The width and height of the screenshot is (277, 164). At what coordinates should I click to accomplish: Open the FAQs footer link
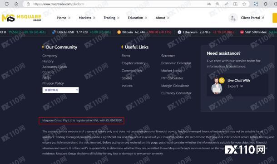46,77
